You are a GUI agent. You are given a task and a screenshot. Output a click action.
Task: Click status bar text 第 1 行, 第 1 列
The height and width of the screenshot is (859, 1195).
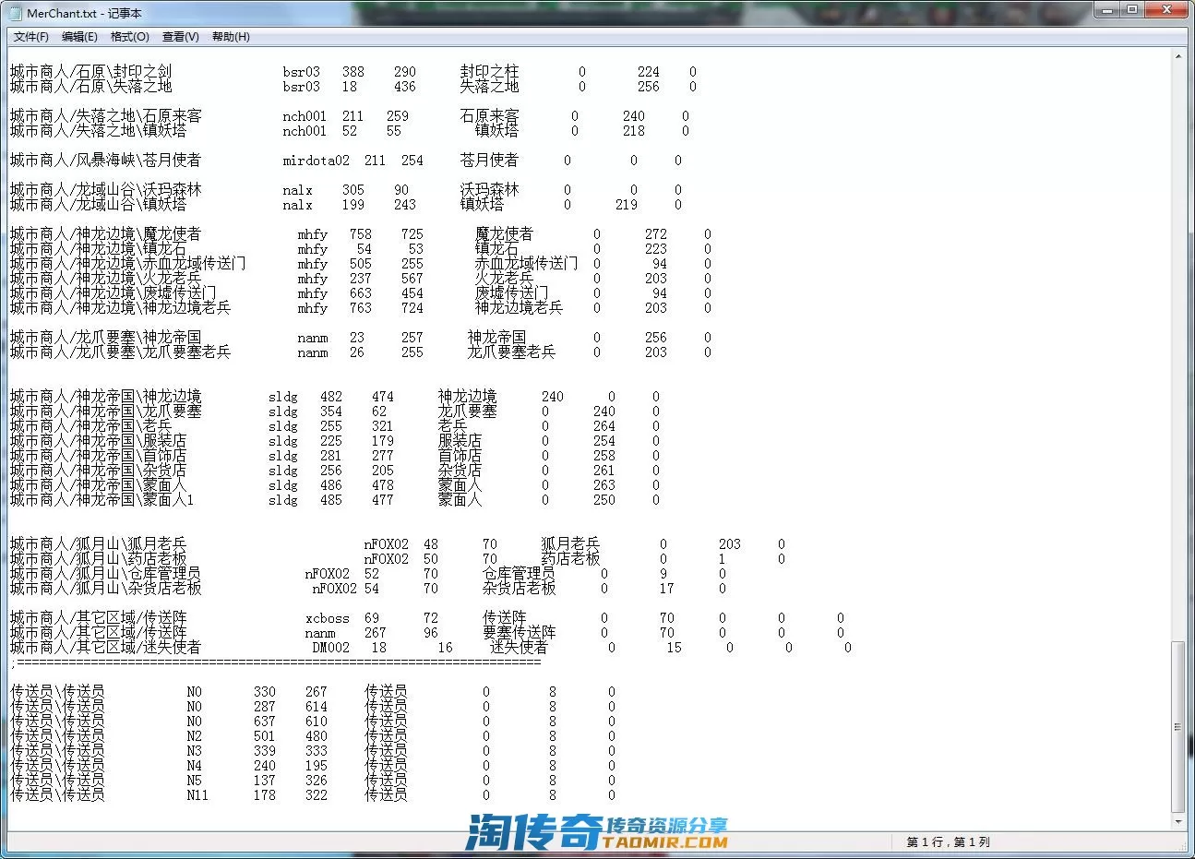click(948, 841)
